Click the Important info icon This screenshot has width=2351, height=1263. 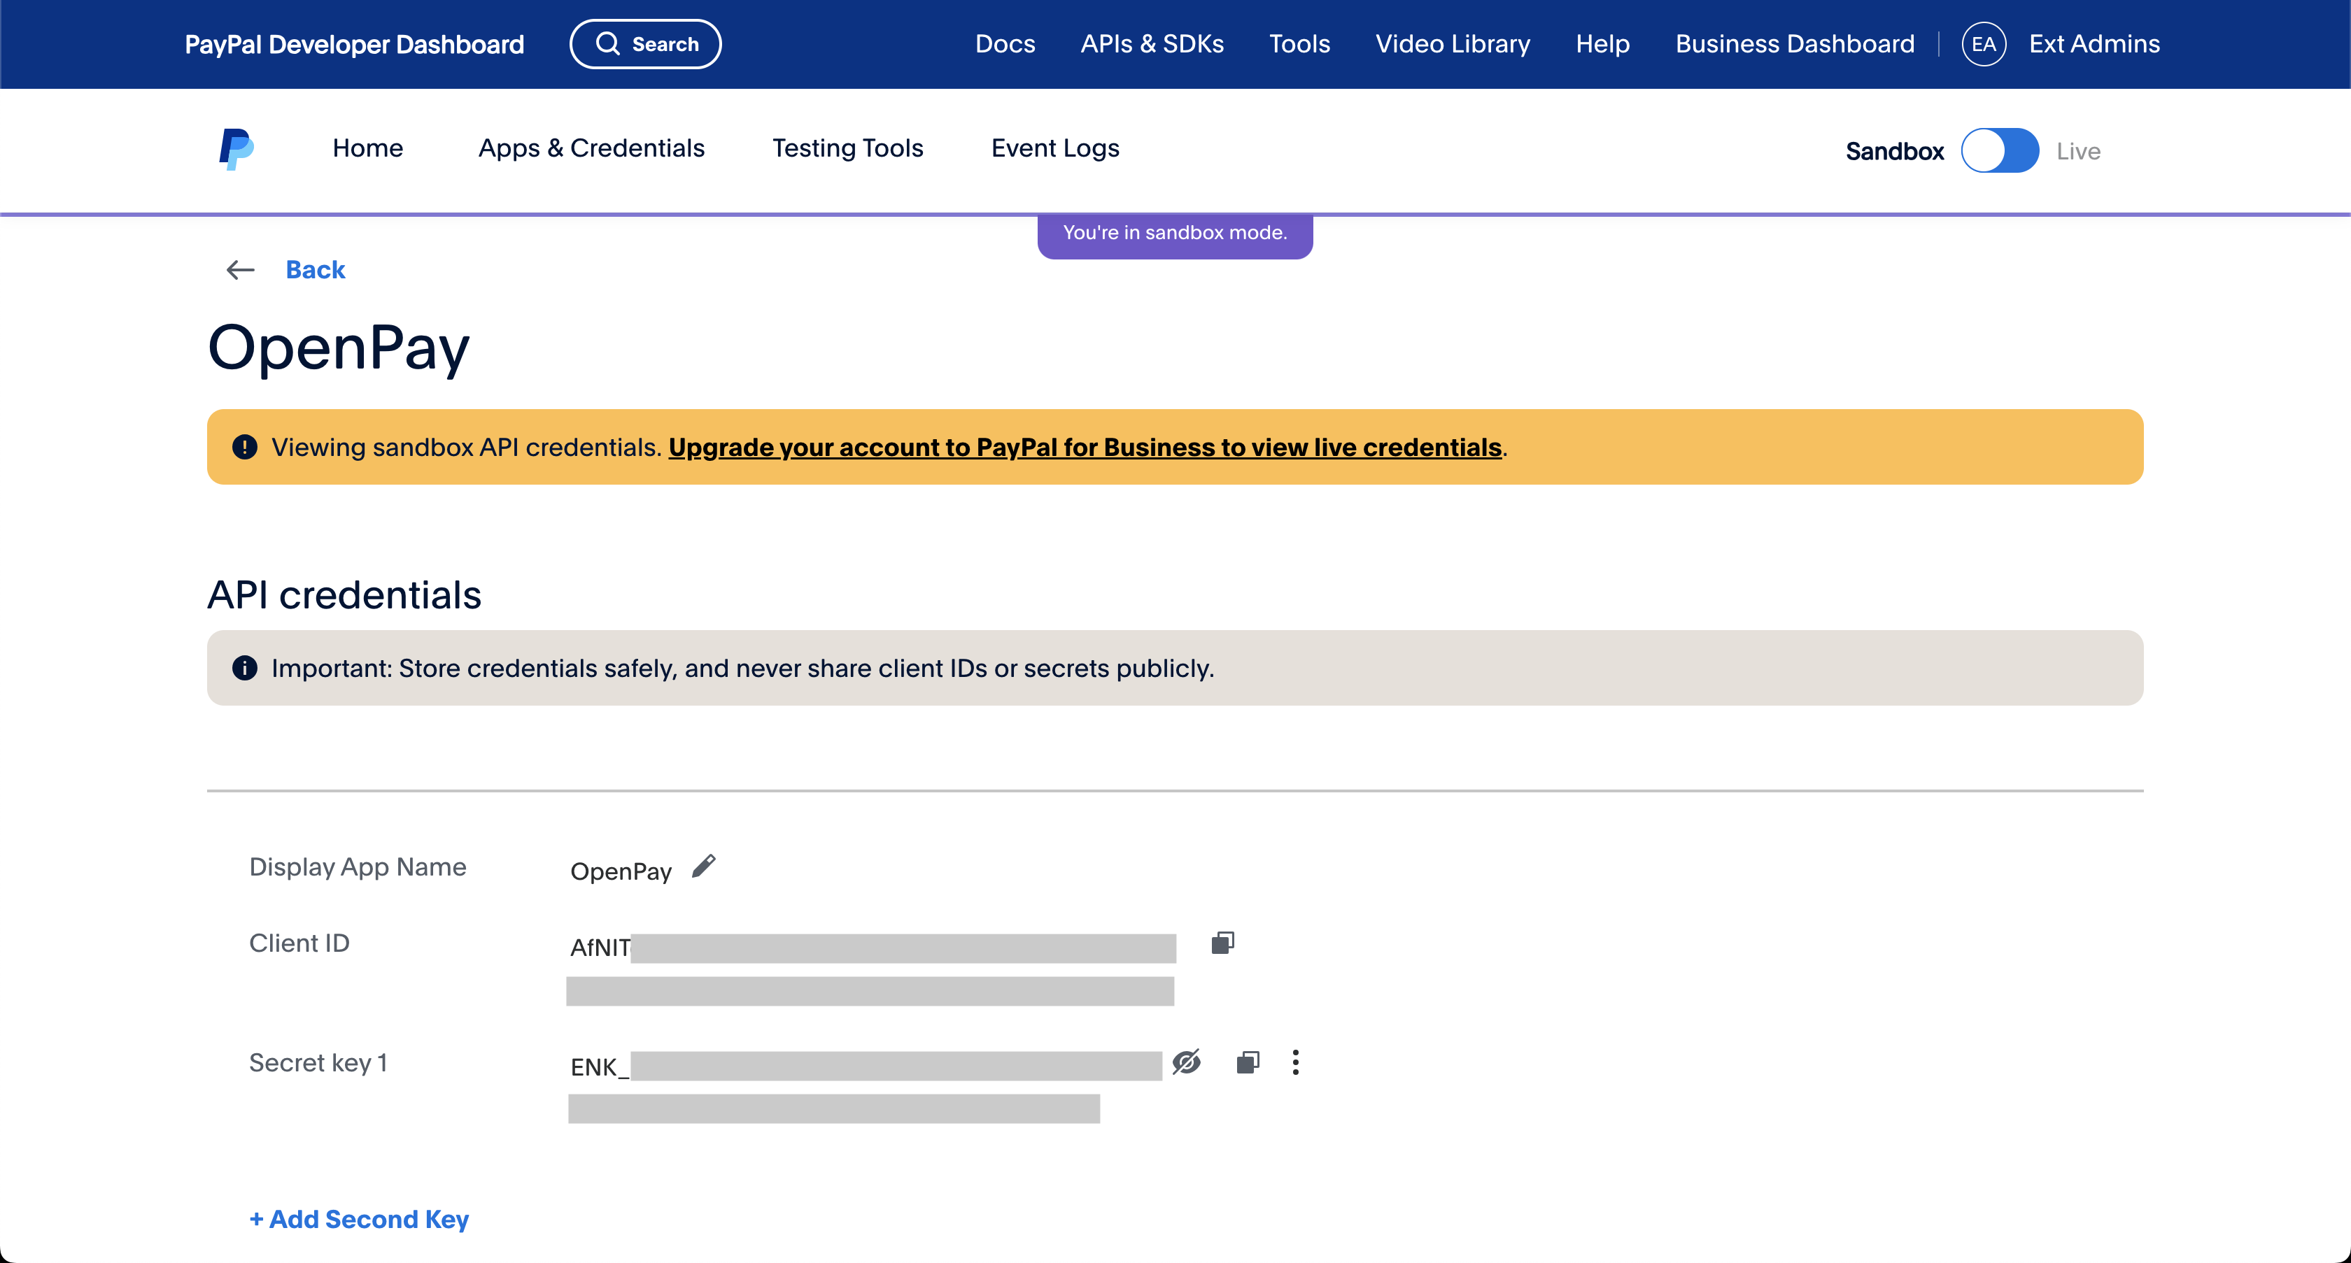click(245, 668)
